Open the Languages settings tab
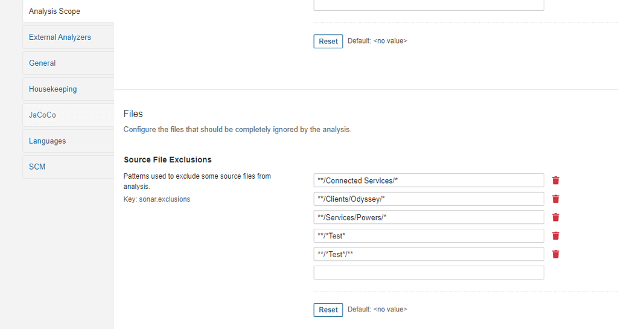 [48, 141]
